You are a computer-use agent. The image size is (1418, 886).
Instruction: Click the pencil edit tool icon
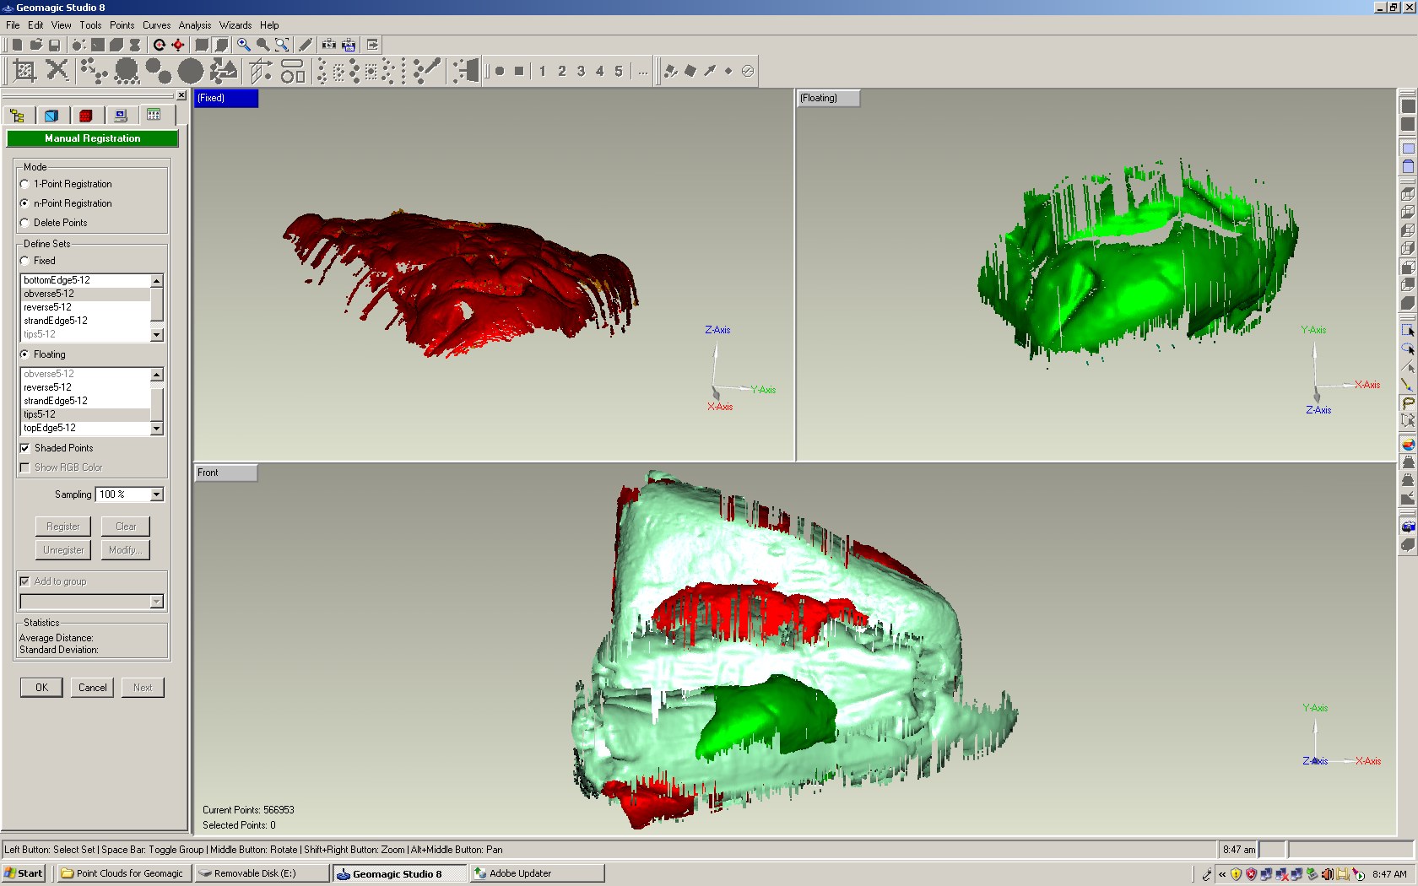306,45
